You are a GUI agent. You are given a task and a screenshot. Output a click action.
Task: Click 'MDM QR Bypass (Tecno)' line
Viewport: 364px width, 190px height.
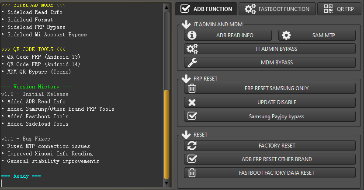pyautogui.click(x=39, y=72)
